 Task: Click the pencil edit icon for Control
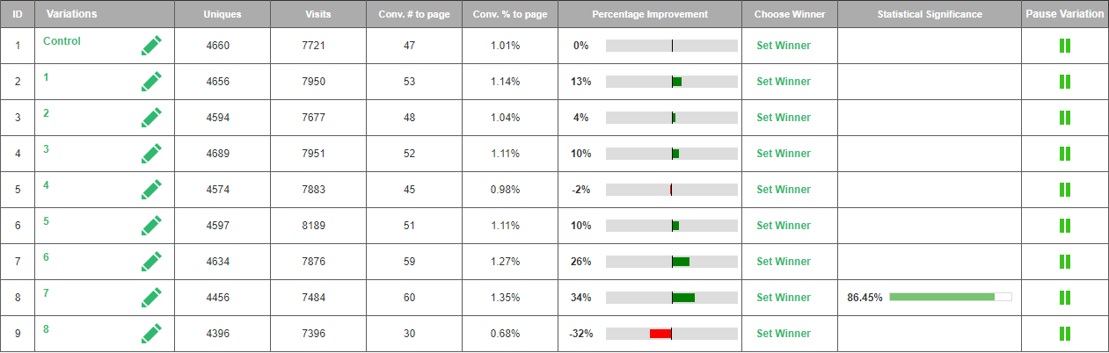click(x=151, y=46)
